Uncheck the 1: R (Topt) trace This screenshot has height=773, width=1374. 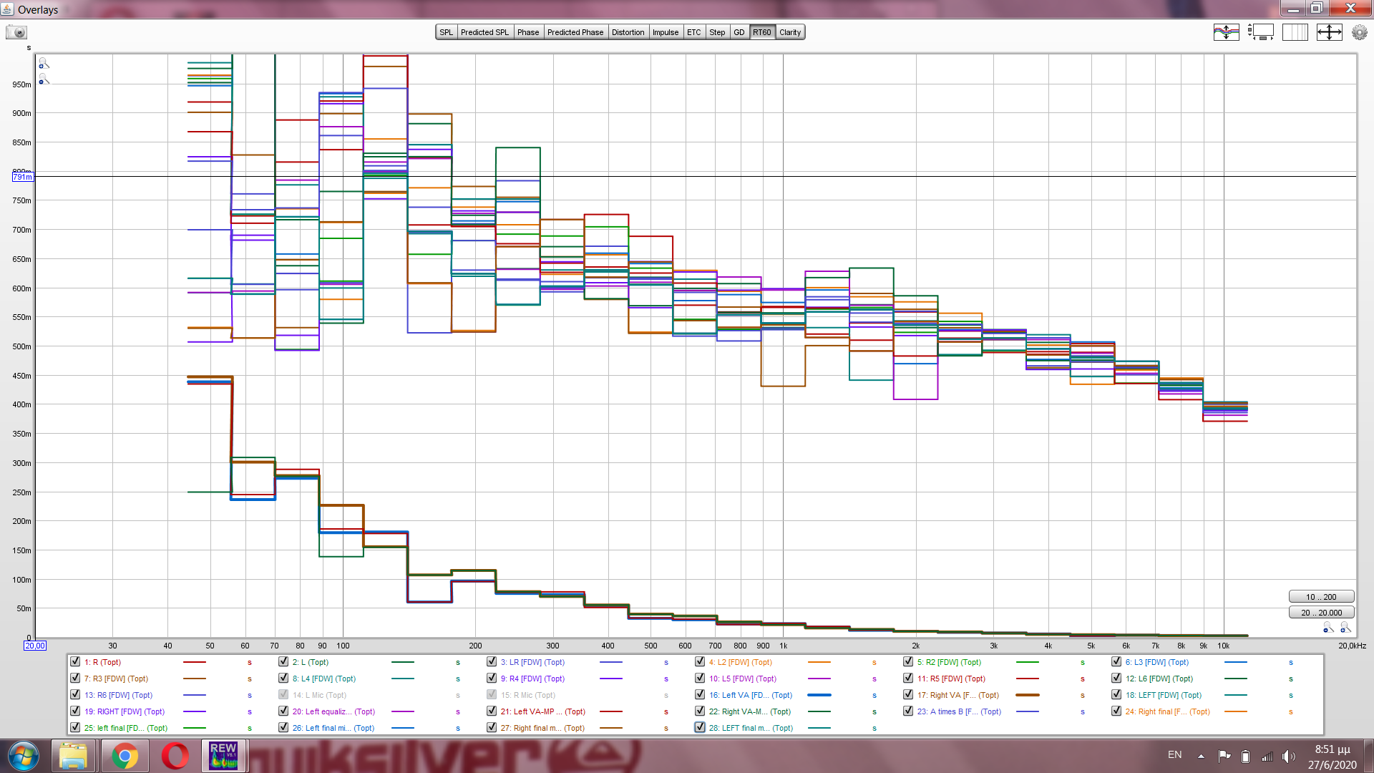click(75, 662)
